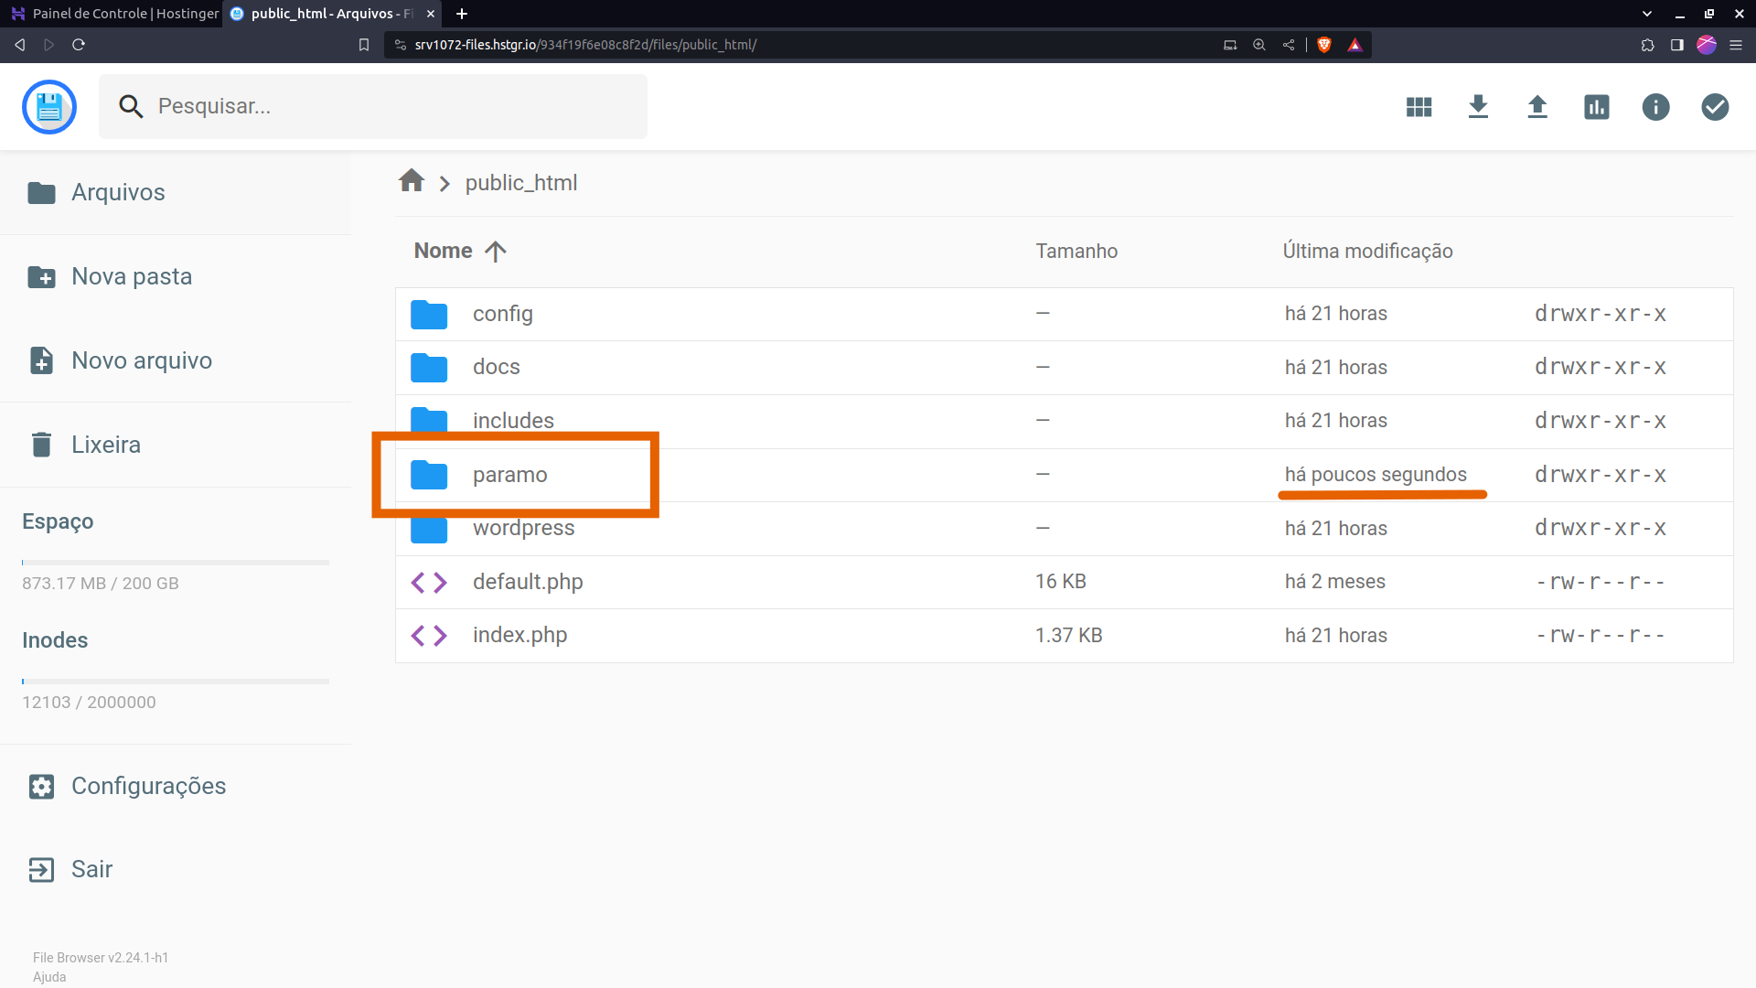Sort by Nome column header

point(459,251)
